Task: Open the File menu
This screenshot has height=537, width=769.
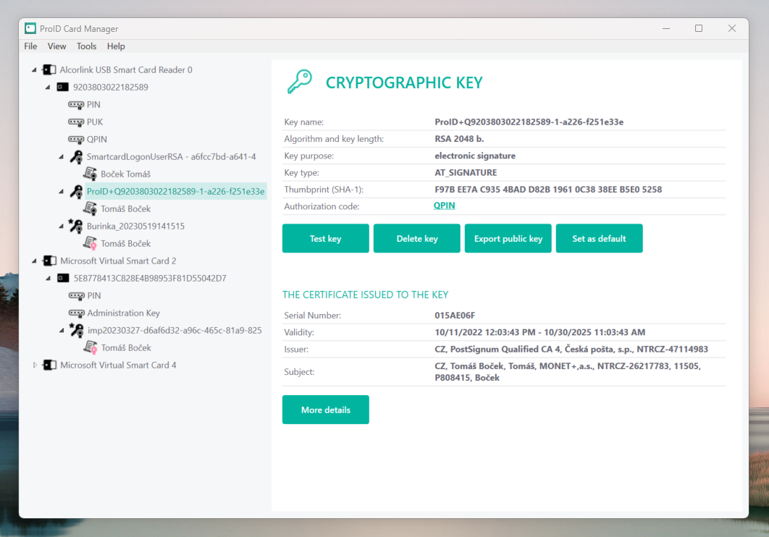Action: pyautogui.click(x=30, y=46)
